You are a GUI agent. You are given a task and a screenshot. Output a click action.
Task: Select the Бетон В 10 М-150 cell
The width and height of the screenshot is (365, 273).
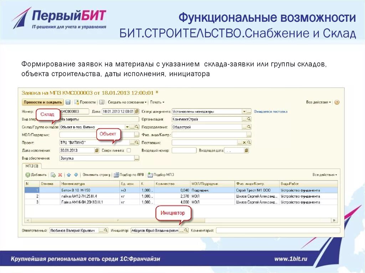click(90, 190)
